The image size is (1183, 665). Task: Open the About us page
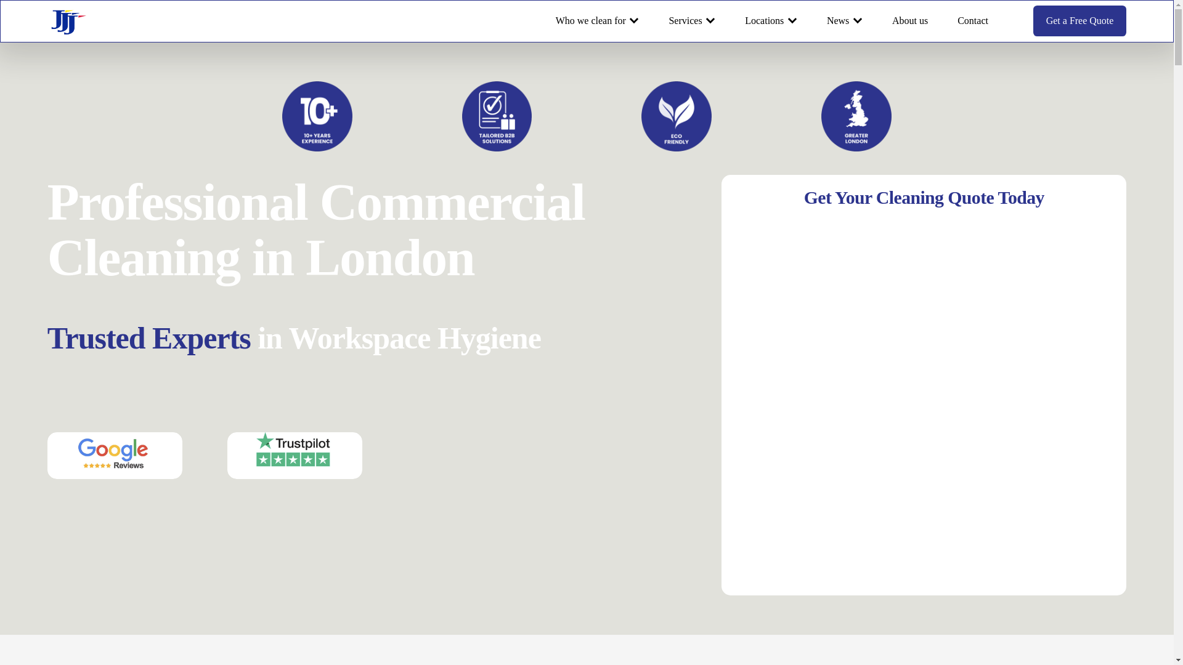[910, 21]
